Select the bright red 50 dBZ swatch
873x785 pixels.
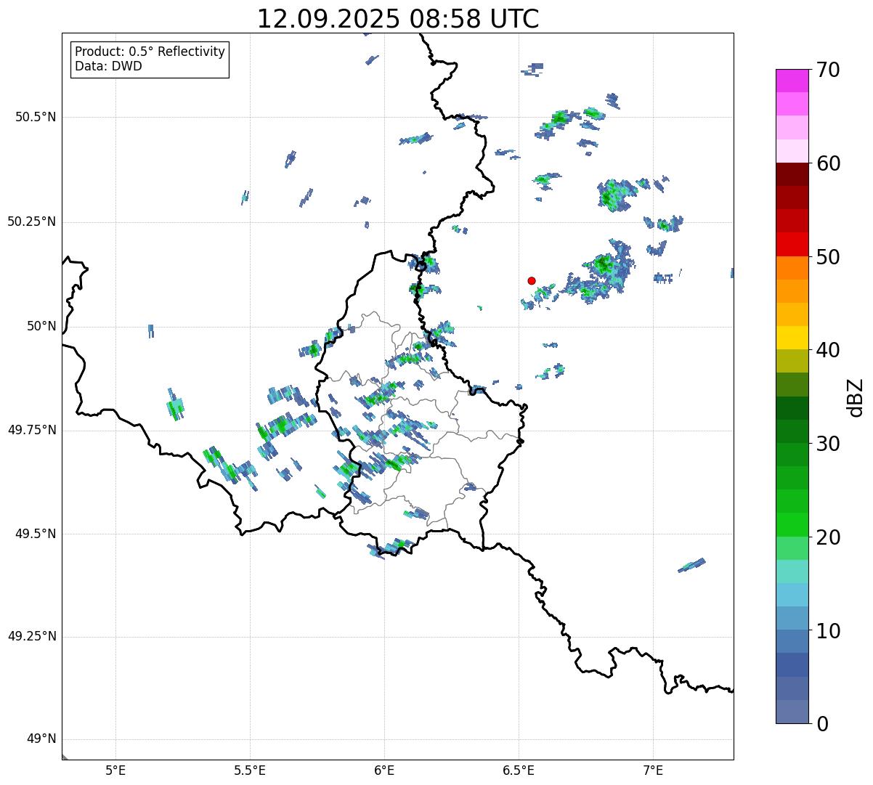coord(792,244)
